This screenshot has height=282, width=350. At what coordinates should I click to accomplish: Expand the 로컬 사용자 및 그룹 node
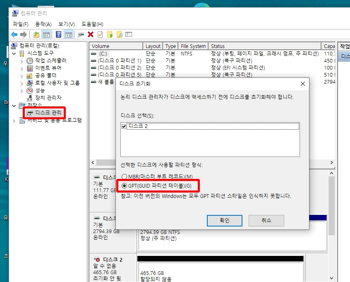(22, 84)
